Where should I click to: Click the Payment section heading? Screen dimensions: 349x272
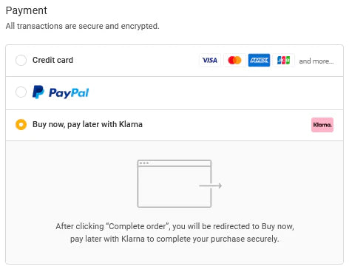pos(27,10)
